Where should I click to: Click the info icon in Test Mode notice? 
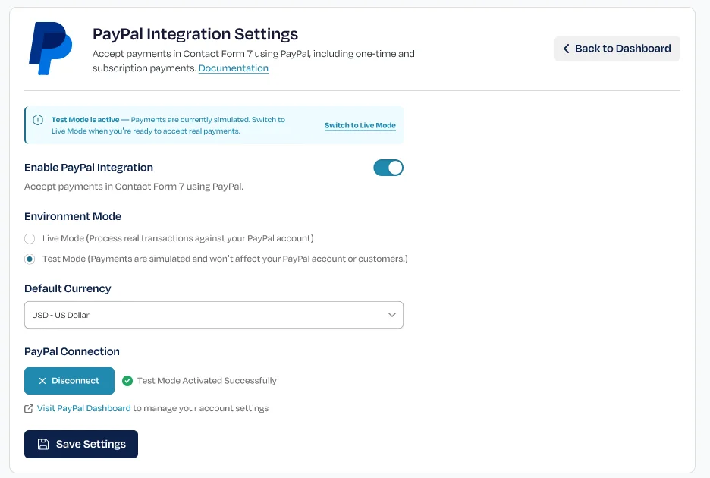point(38,120)
